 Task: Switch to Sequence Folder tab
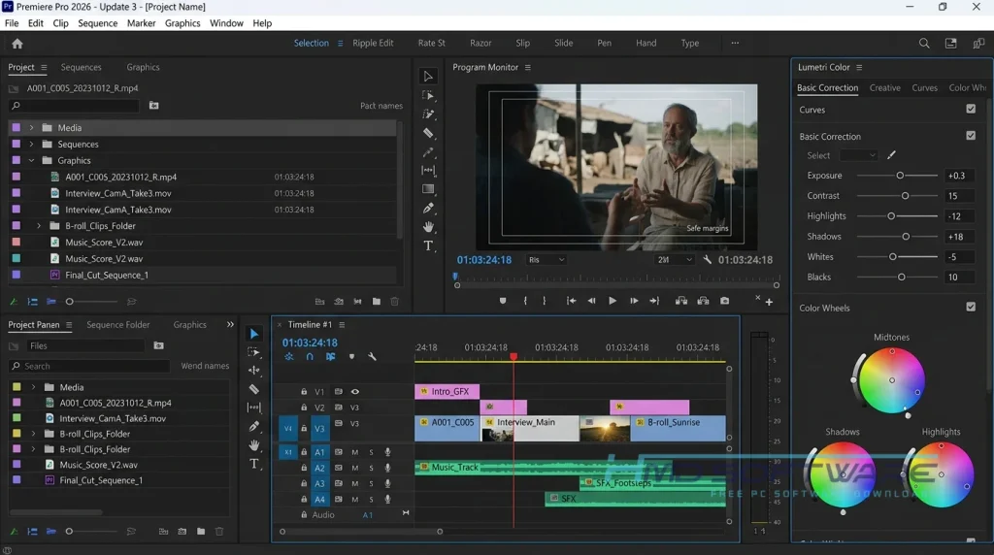(117, 325)
